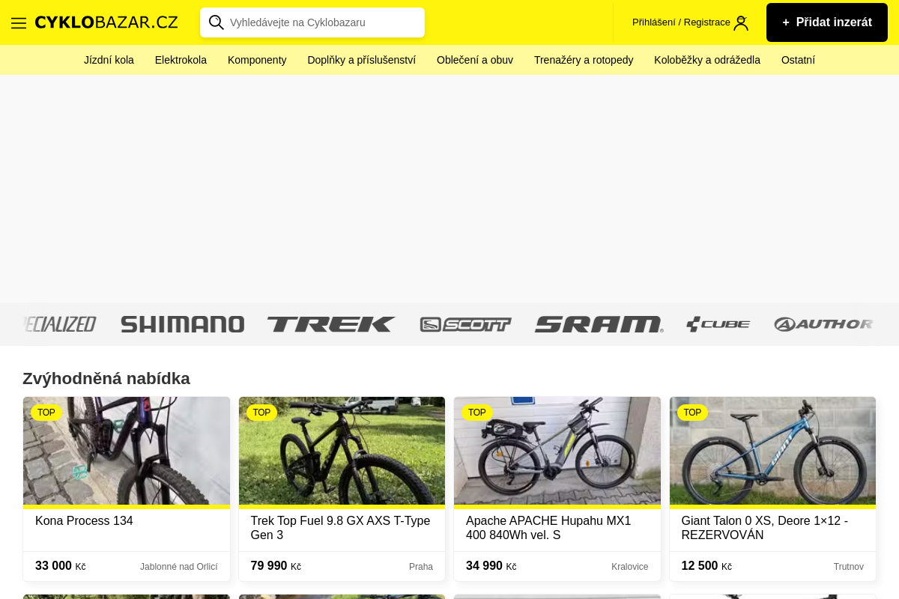Open the Shimano brand logo

pyautogui.click(x=182, y=324)
